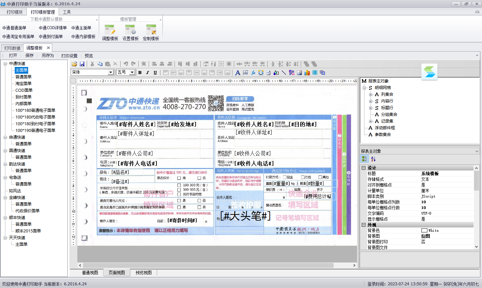Select the 参数集合 node
Image resolution: width=482 pixels, height=288 pixels.
383,135
